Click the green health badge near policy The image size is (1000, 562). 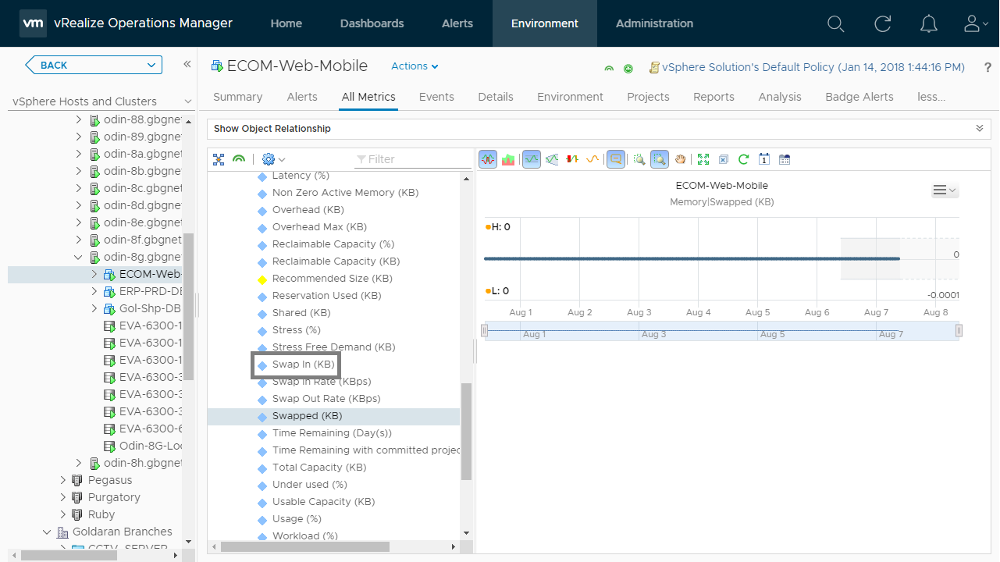[609, 69]
